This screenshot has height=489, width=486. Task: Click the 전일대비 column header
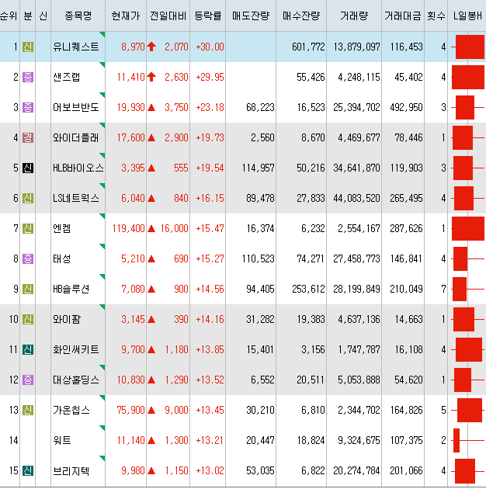pyautogui.click(x=168, y=16)
